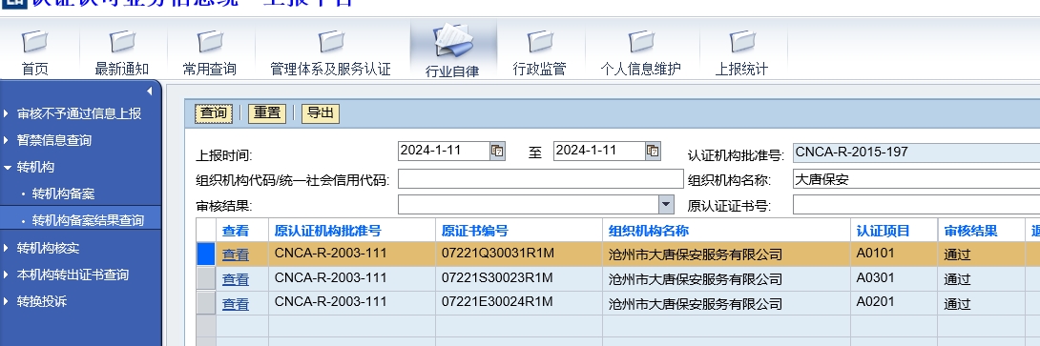Sort by 组织机构名称 column header
1040x346 pixels.
click(649, 231)
